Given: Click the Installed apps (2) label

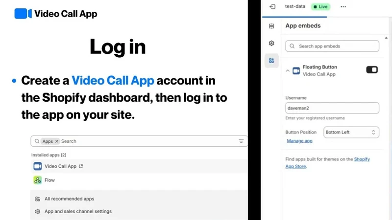Looking at the screenshot, I should (49, 155).
